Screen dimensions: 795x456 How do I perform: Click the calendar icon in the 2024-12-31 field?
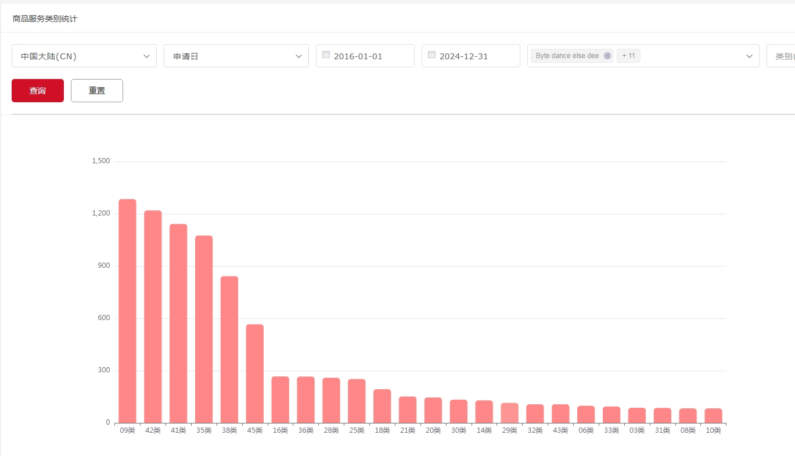(x=431, y=55)
